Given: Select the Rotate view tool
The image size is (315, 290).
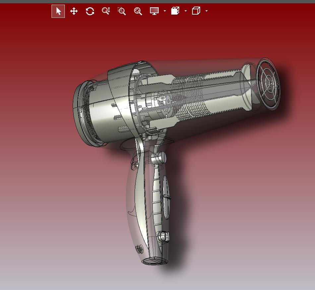Looking at the screenshot, I should (90, 11).
